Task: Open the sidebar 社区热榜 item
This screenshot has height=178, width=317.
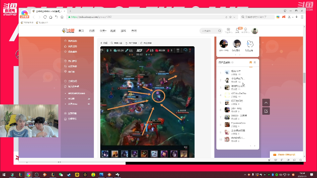Action: pyautogui.click(x=71, y=66)
